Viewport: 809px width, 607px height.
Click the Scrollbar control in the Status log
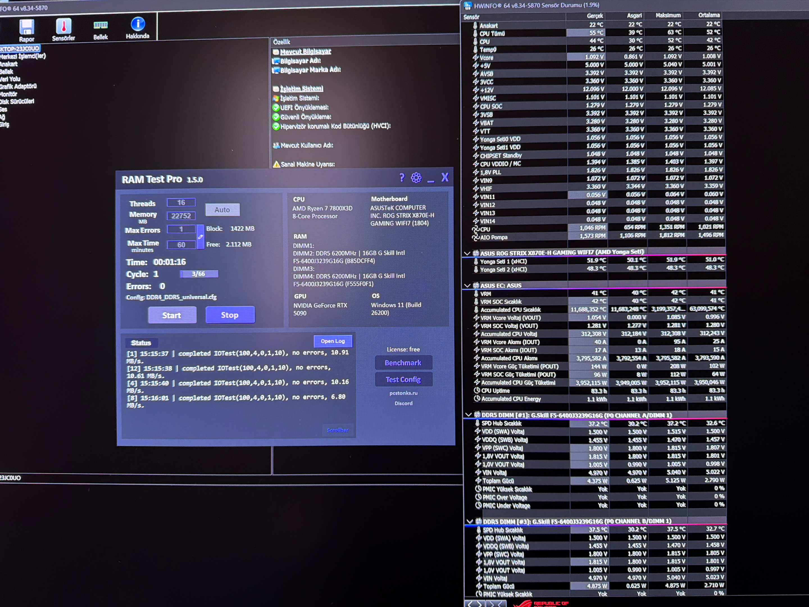pos(338,430)
